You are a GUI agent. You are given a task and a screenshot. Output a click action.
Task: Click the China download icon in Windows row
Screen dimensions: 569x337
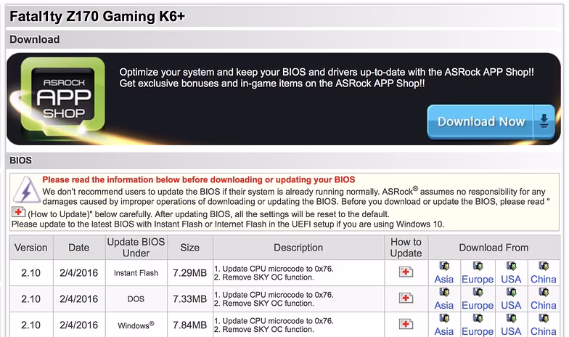point(544,318)
